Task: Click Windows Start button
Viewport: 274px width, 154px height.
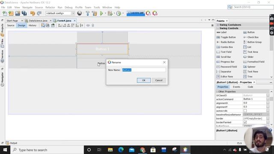Action: coord(5,150)
